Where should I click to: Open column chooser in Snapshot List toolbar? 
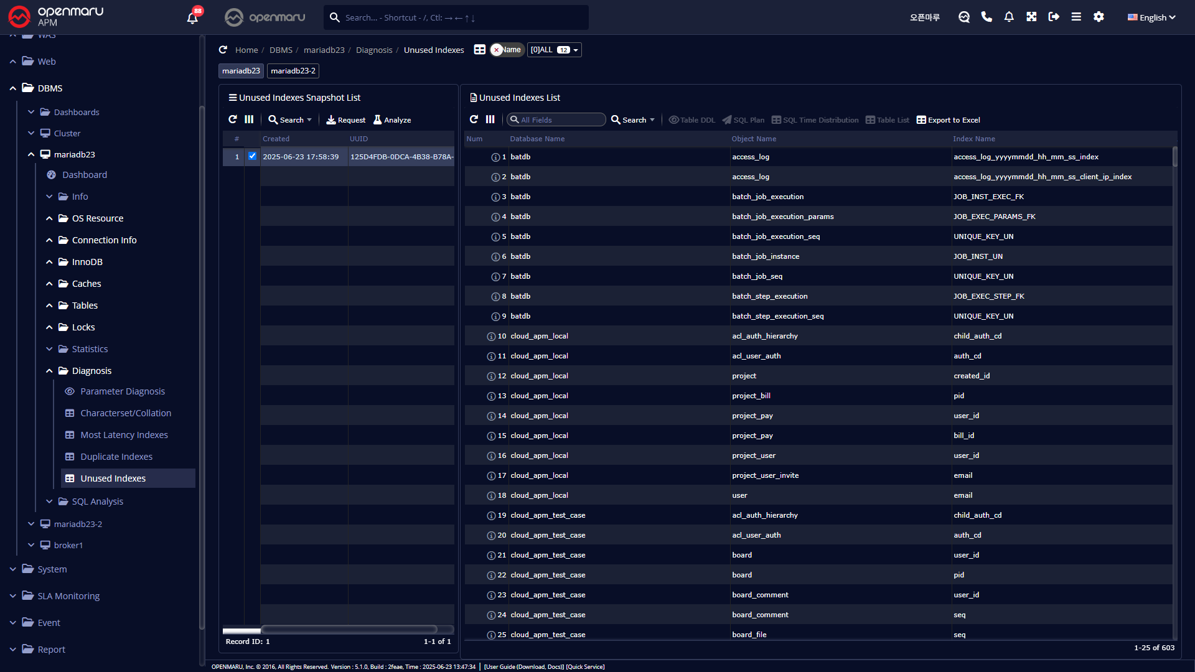tap(249, 119)
